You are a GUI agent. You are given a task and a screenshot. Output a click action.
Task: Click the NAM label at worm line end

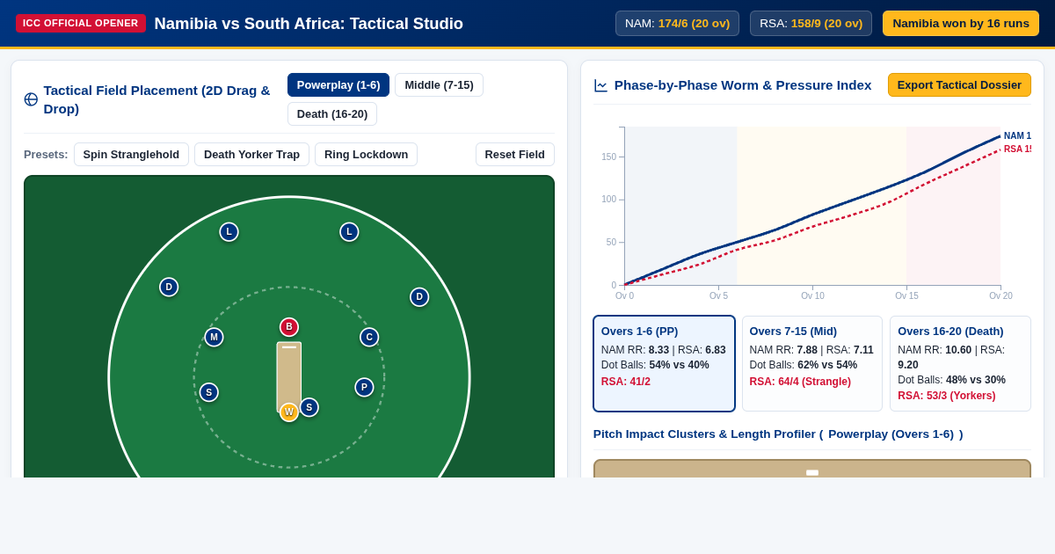click(1017, 136)
